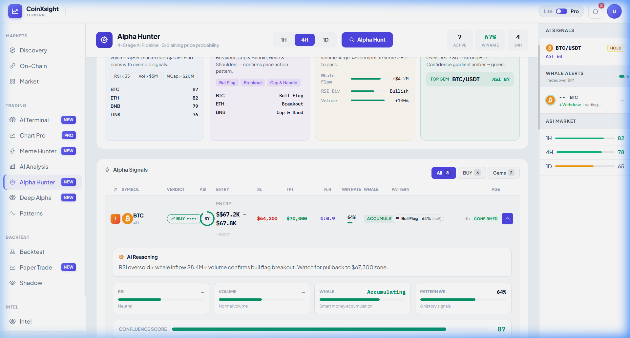Filter signals by BUY
Viewport: 630px width, 338px height.
(x=472, y=173)
